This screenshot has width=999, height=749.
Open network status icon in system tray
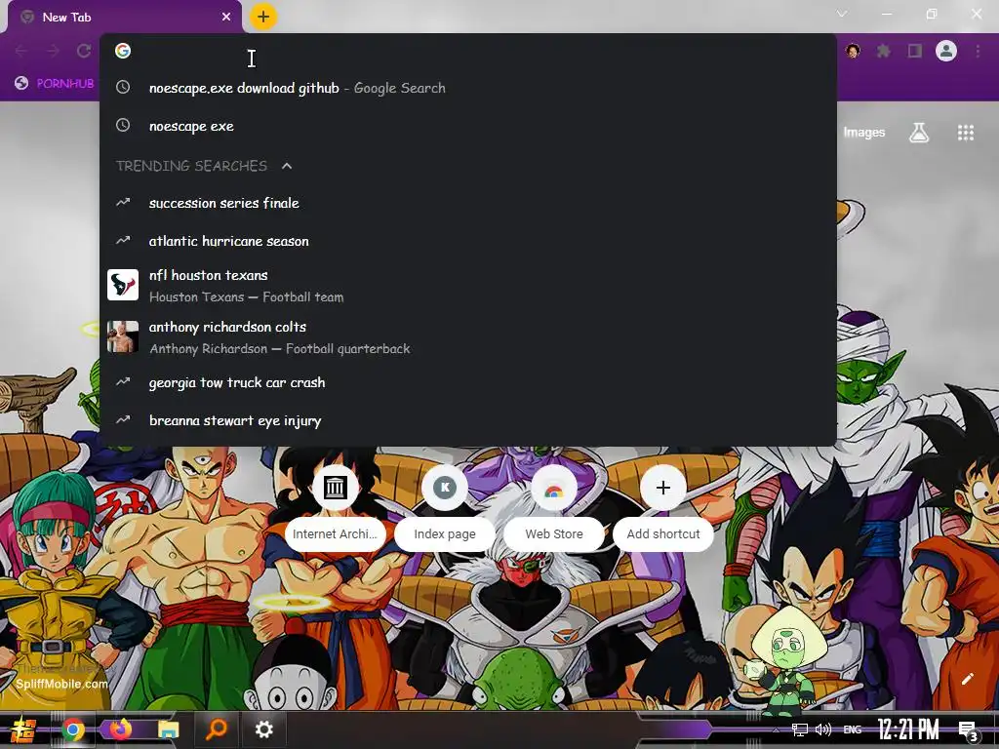point(800,729)
